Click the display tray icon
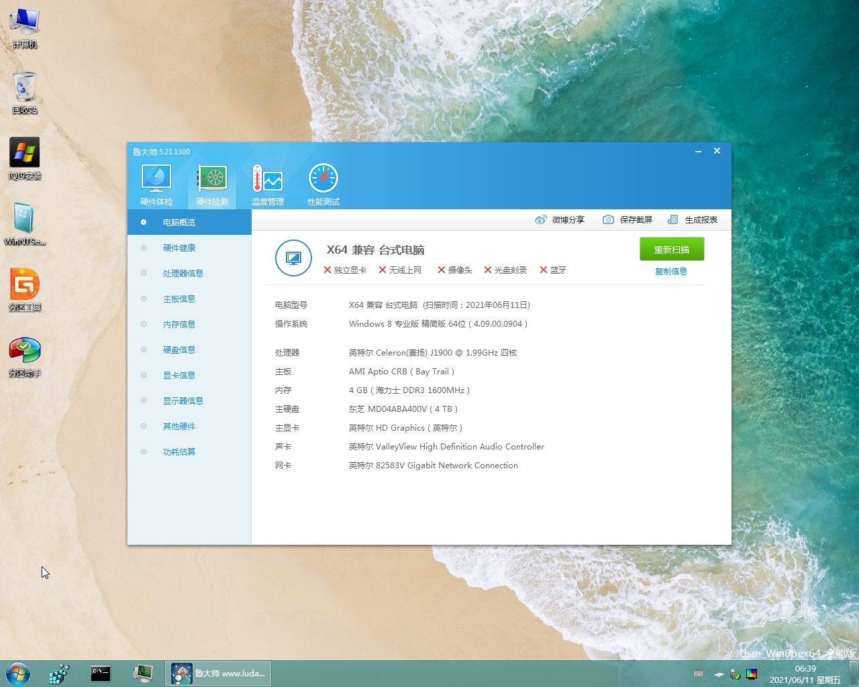Image resolution: width=859 pixels, height=687 pixels. click(x=752, y=674)
